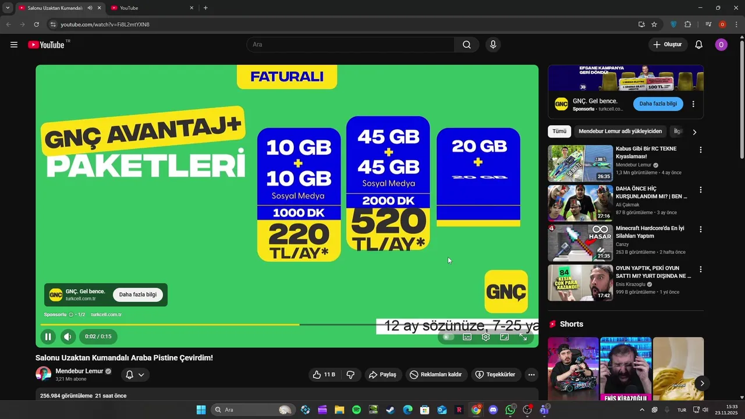Click Reklamları kaldır button
745x419 pixels.
[x=435, y=375]
